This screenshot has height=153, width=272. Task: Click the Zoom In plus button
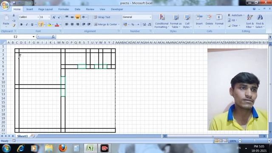tap(269, 141)
